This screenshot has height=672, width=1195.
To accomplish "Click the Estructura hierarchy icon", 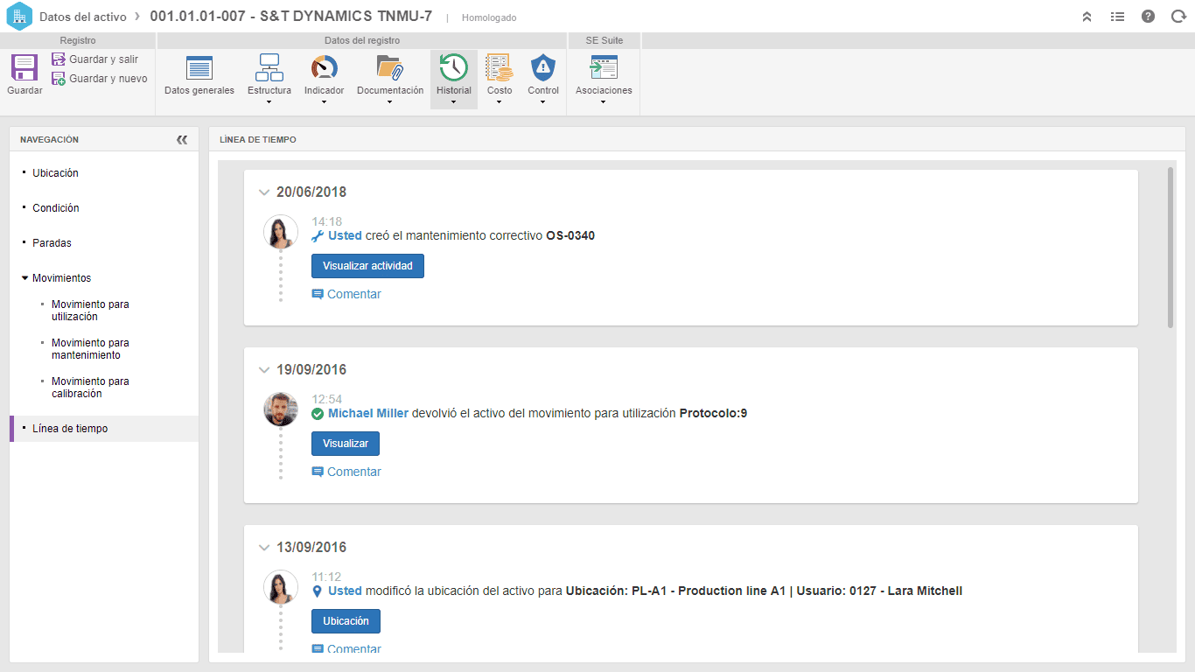I will click(269, 67).
